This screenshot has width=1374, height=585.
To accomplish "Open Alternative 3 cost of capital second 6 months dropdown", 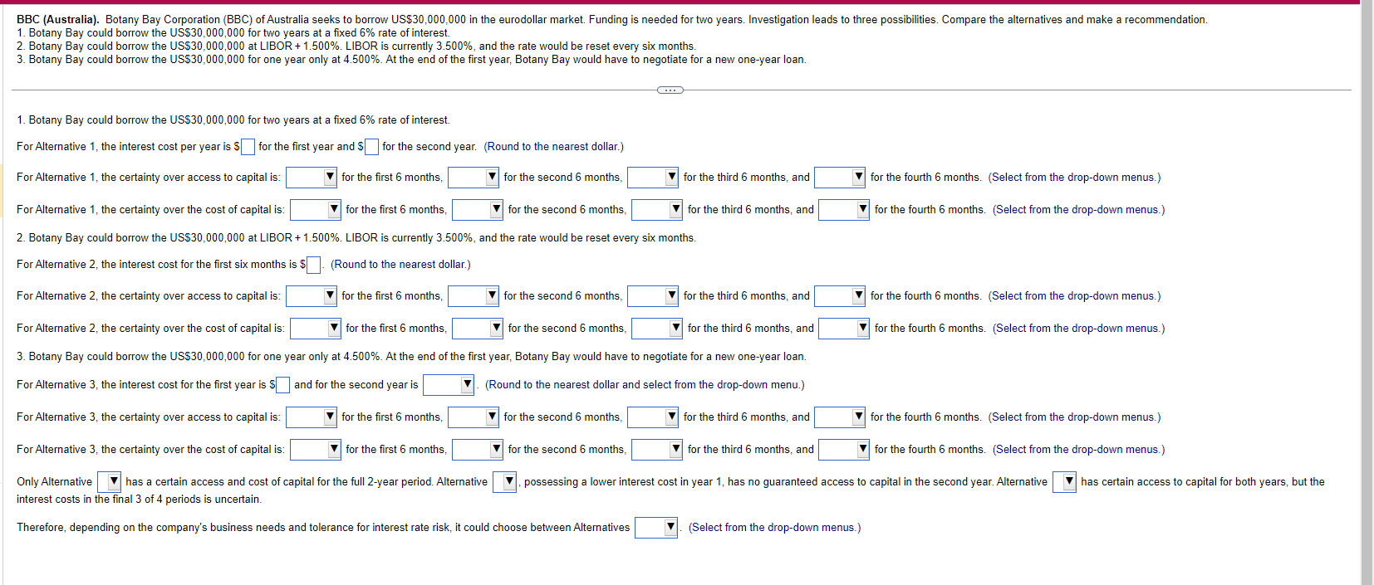I will pyautogui.click(x=478, y=450).
